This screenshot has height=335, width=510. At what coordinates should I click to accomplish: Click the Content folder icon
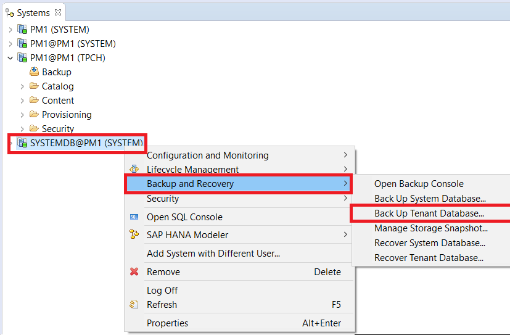point(34,100)
